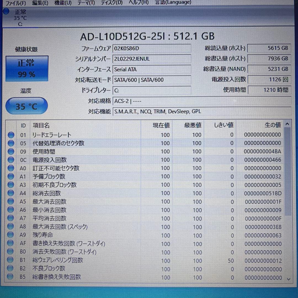Screen dimensions: 298x298
Task: Click the indicator beside 総ウェアレベリング回数
Action: pos(11,260)
